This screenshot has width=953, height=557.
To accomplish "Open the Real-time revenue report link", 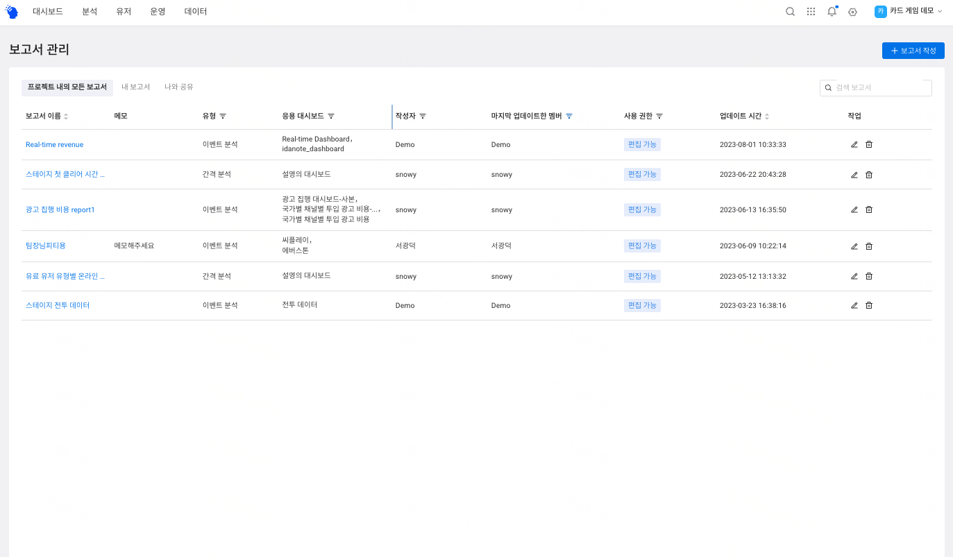I will [x=54, y=144].
